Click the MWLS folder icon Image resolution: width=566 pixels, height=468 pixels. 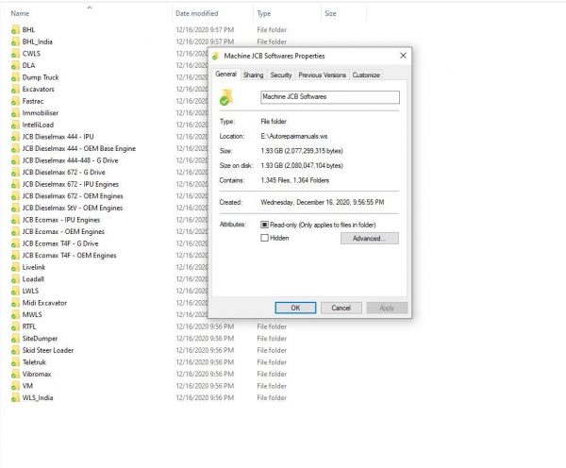pos(15,315)
